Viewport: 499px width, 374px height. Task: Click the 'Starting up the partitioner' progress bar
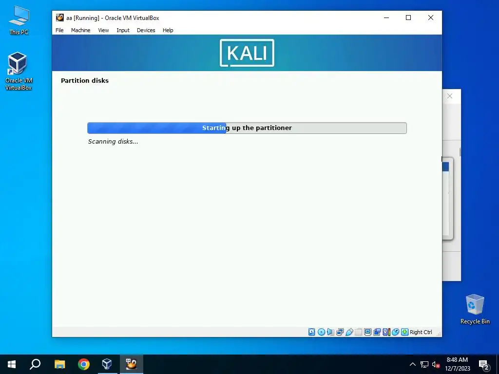coord(247,128)
